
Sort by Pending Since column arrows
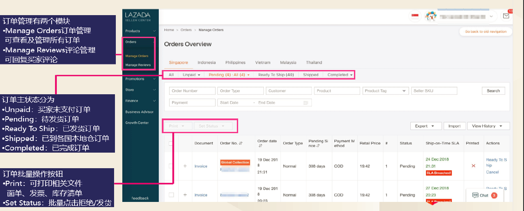pyautogui.click(x=319, y=146)
